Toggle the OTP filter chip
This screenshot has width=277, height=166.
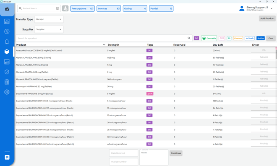point(222,38)
